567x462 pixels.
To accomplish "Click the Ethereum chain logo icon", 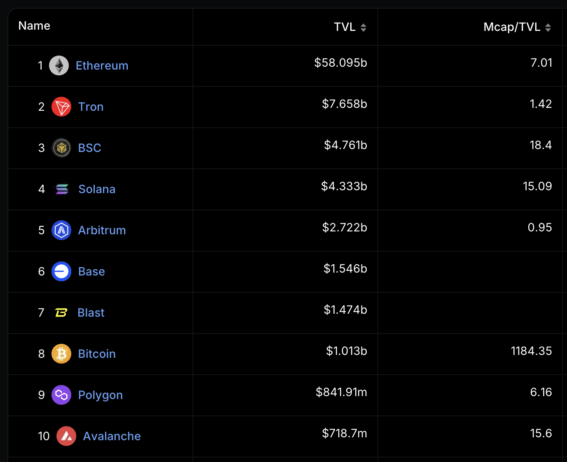I will (59, 65).
